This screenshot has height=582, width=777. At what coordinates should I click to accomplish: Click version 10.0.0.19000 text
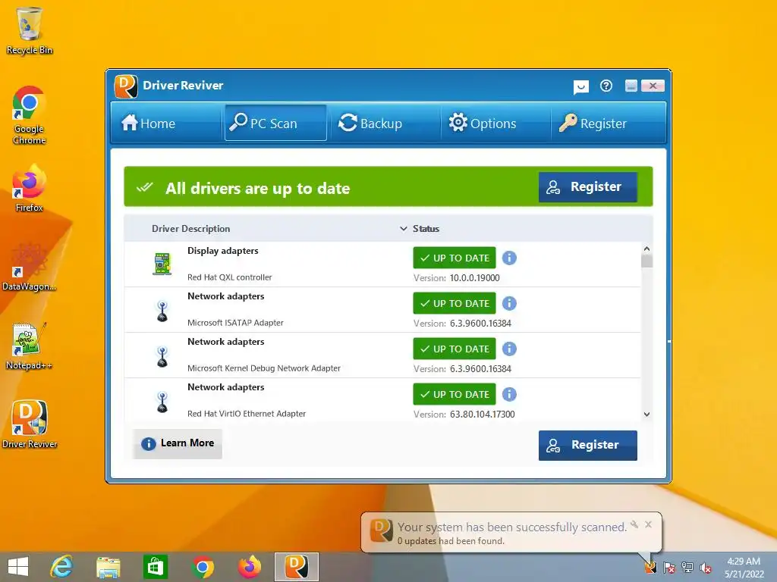click(x=475, y=278)
